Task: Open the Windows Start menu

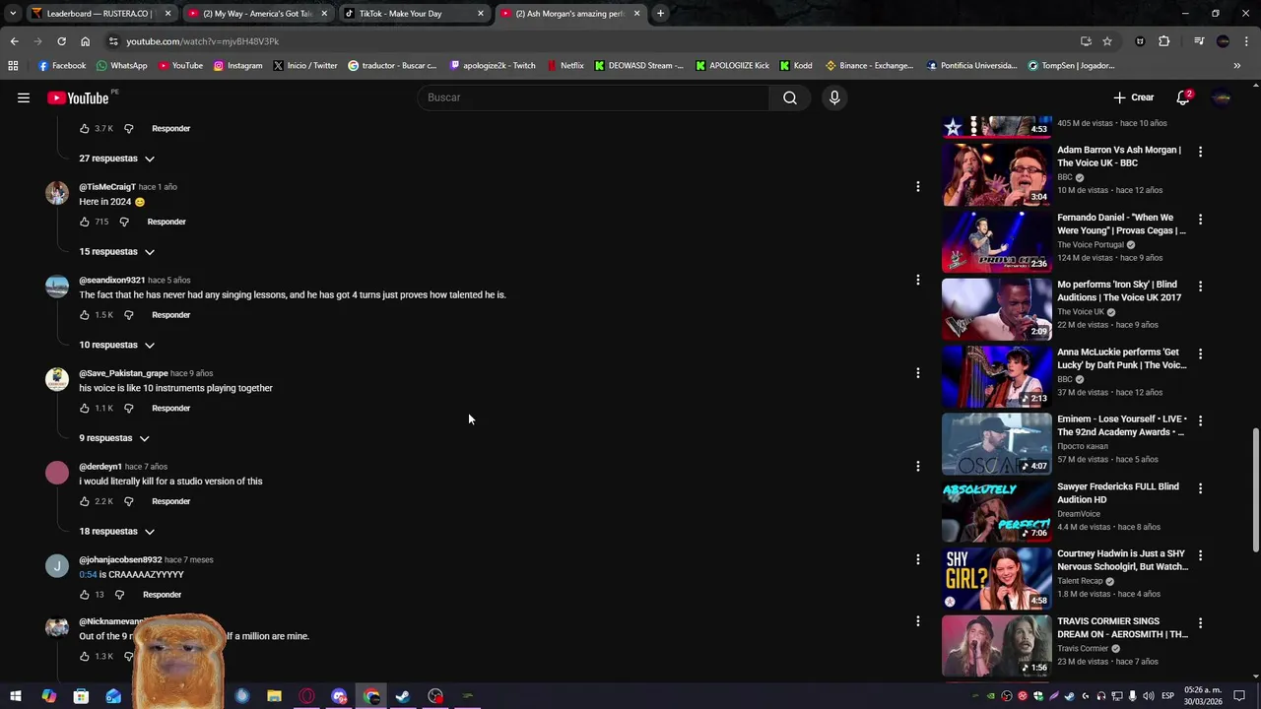Action: pyautogui.click(x=16, y=696)
